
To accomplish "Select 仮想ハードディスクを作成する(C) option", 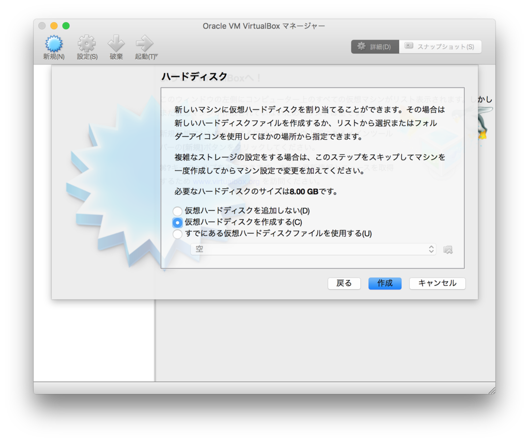I will (x=177, y=222).
